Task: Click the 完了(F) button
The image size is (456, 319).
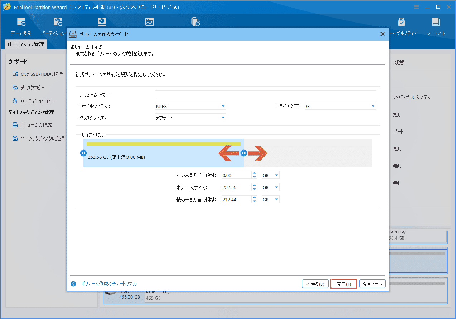Action: (x=344, y=284)
